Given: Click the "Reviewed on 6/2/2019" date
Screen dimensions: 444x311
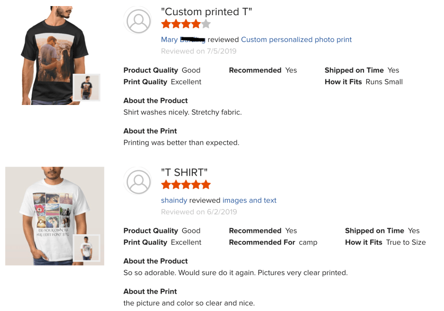Looking at the screenshot, I should (x=198, y=212).
